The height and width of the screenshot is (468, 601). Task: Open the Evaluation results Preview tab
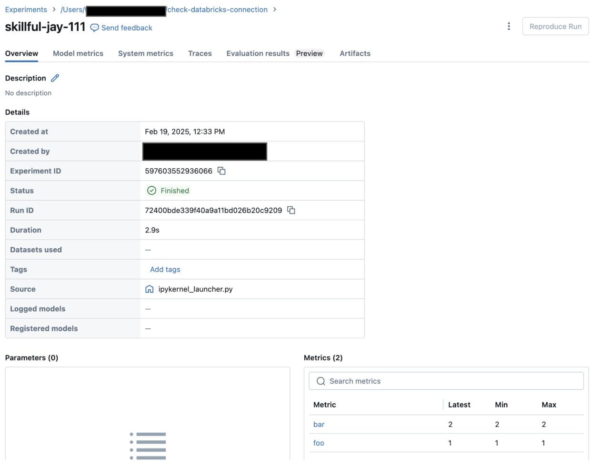[x=258, y=53]
